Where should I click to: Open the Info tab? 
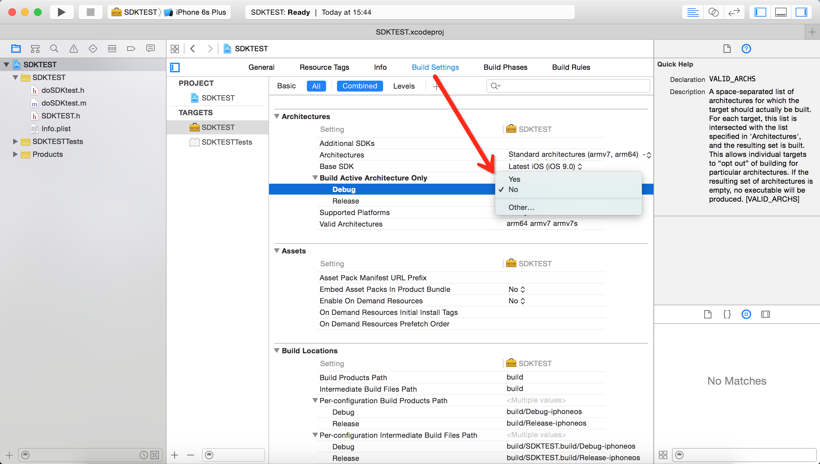click(x=380, y=67)
